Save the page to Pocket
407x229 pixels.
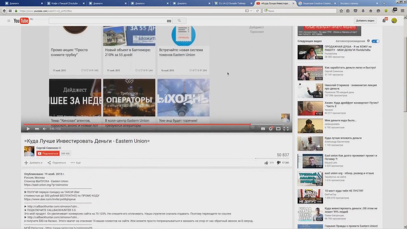coord(355,11)
